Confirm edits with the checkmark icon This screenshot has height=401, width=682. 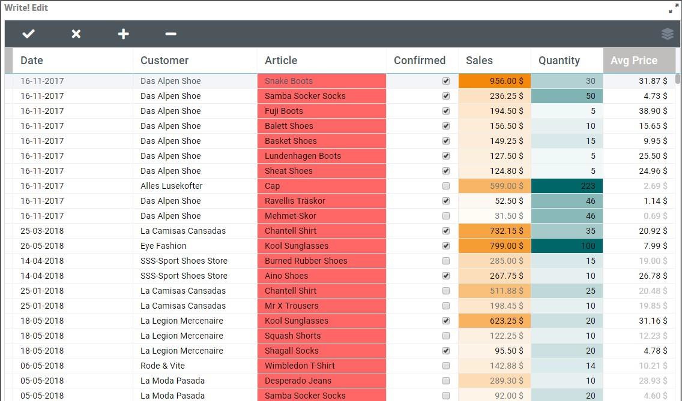pos(29,34)
